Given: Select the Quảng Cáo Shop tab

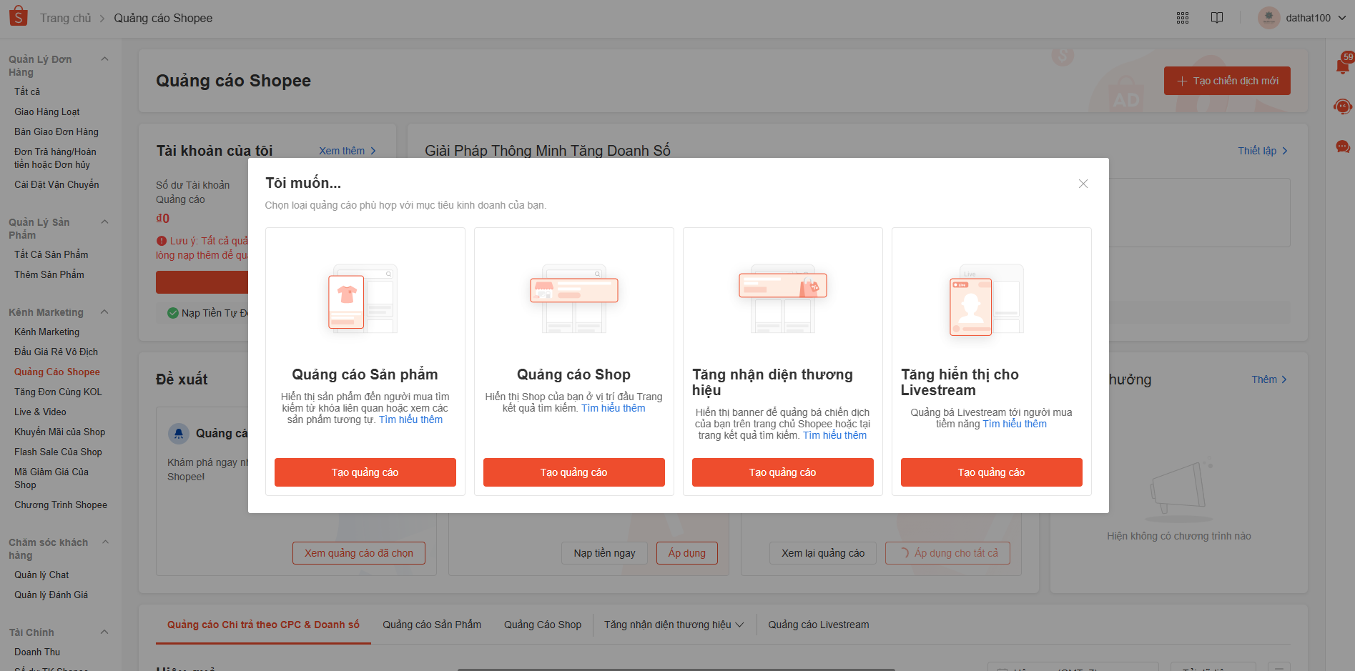Looking at the screenshot, I should click(x=542, y=625).
